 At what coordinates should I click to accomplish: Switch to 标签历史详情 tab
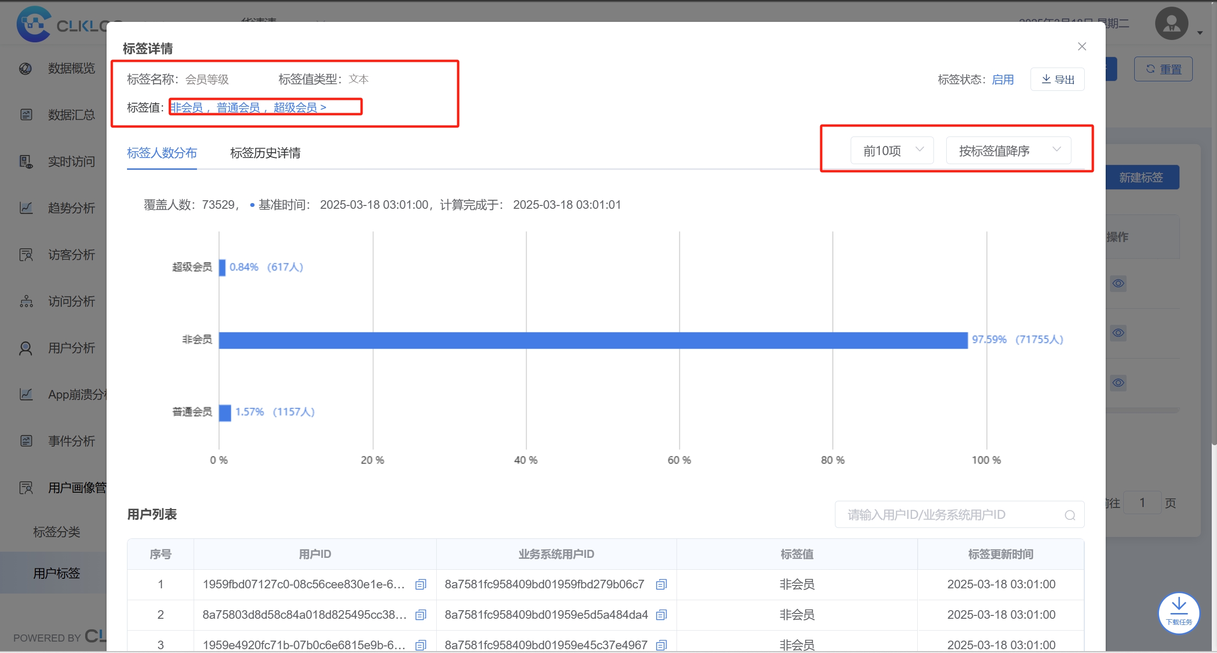pos(265,153)
